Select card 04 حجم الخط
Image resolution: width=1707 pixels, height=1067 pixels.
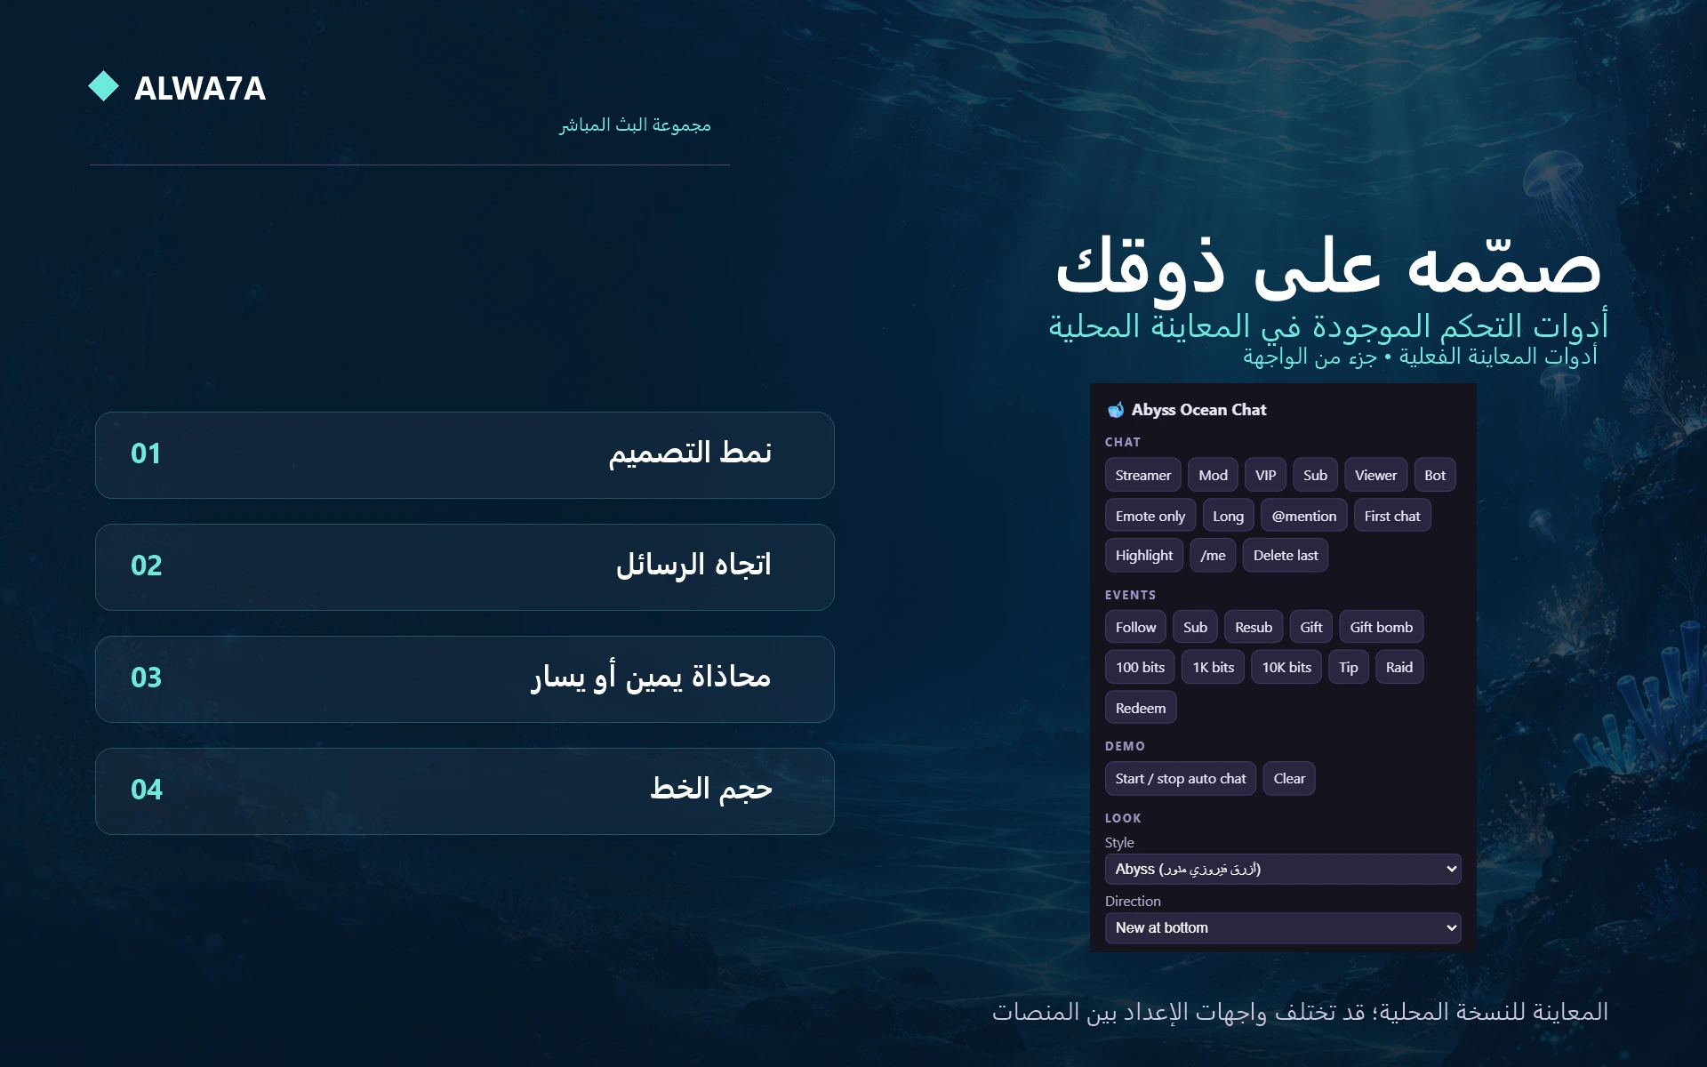(465, 790)
